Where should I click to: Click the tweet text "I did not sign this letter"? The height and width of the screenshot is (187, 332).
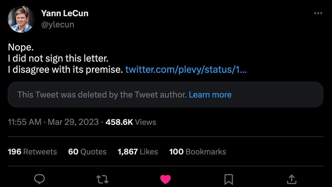(x=58, y=59)
